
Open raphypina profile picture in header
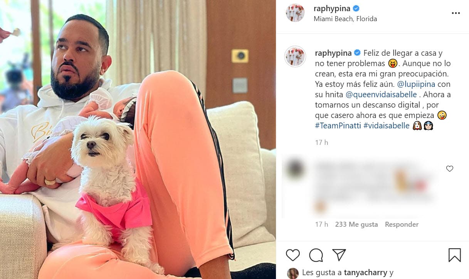[x=295, y=13]
